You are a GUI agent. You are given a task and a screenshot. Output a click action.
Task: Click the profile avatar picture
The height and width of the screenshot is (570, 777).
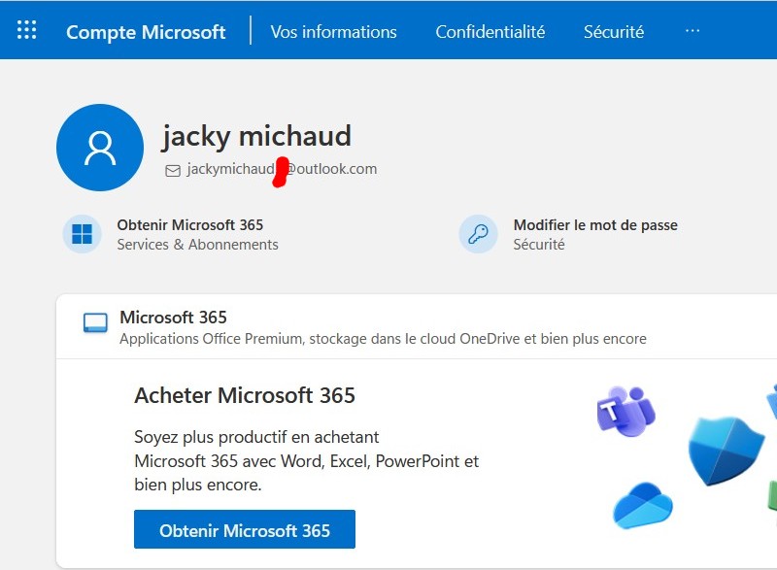[x=100, y=148]
